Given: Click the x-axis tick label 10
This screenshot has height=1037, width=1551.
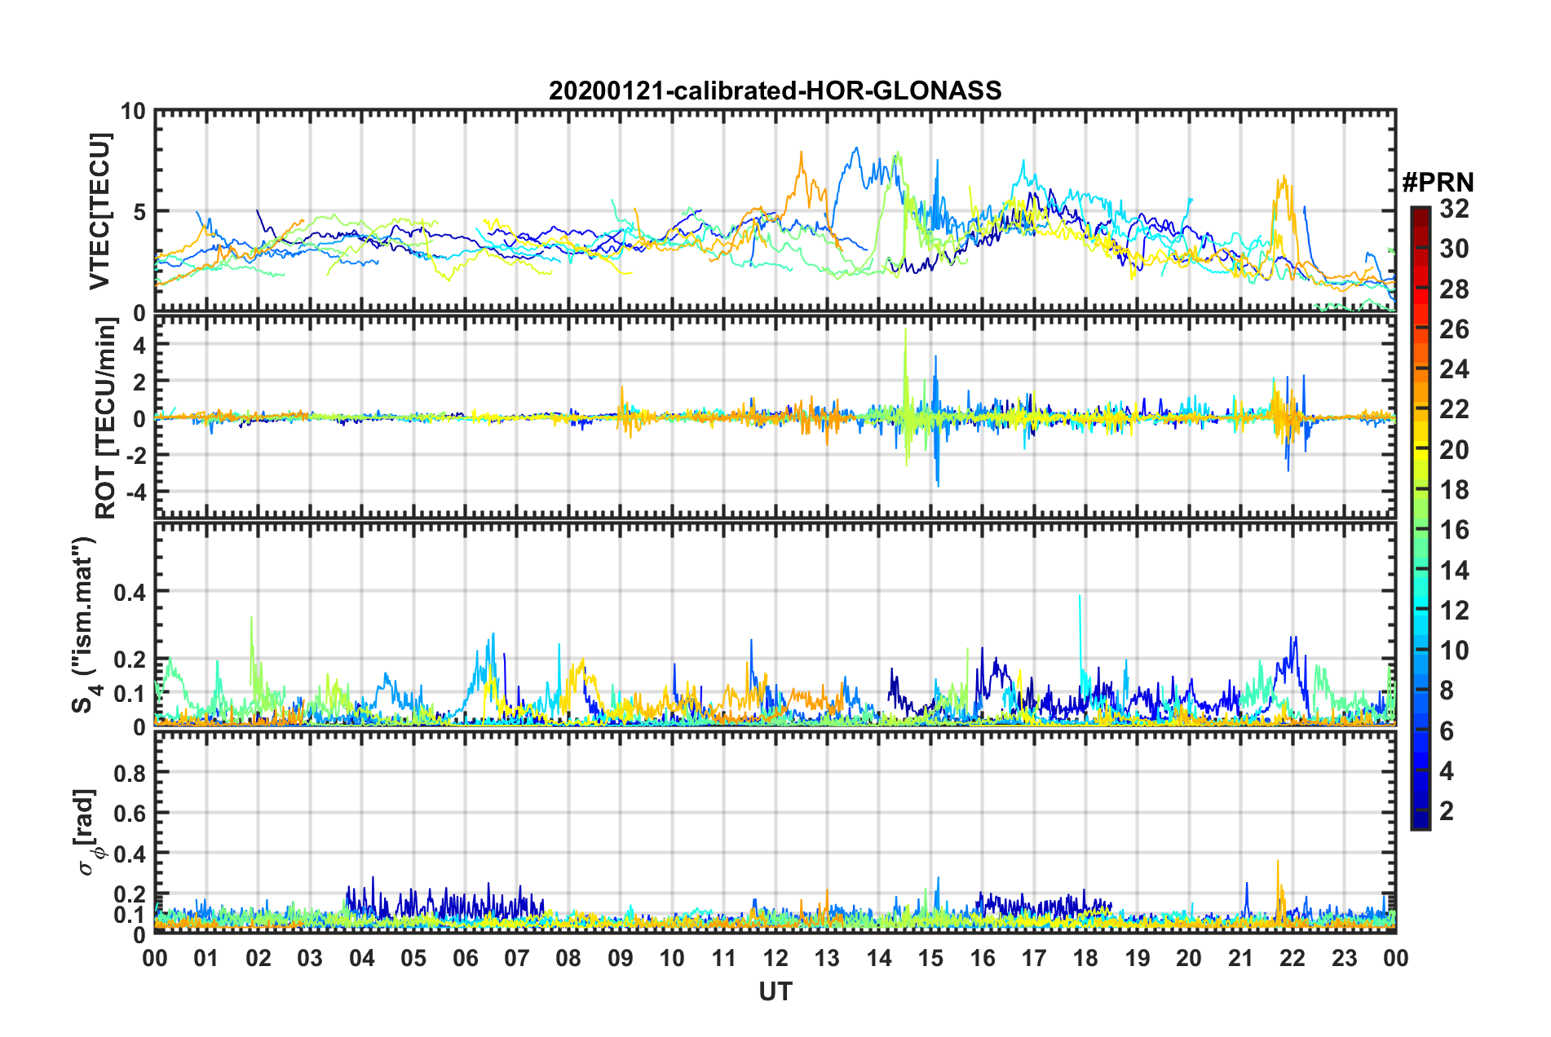Looking at the screenshot, I should click(672, 958).
